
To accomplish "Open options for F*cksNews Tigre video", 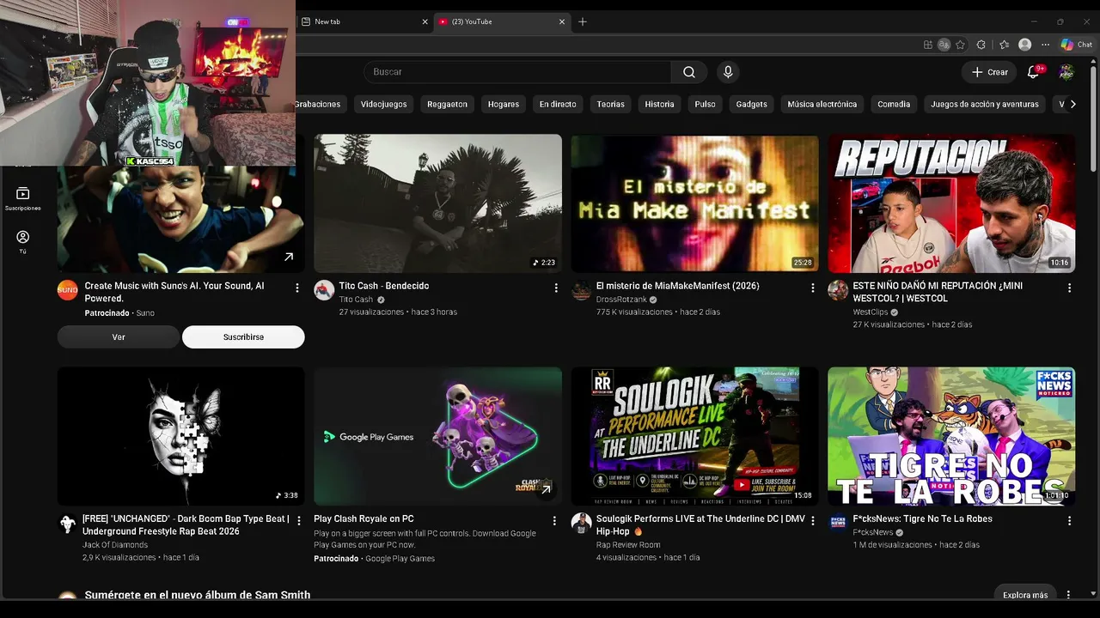I will 1069,521.
